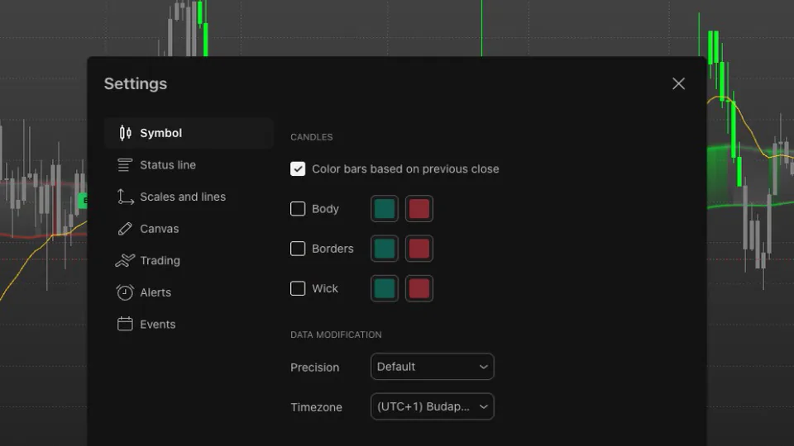Screen dimensions: 794x446
Task: Click the DATA MODIFICATION section heading
Action: 336,334
